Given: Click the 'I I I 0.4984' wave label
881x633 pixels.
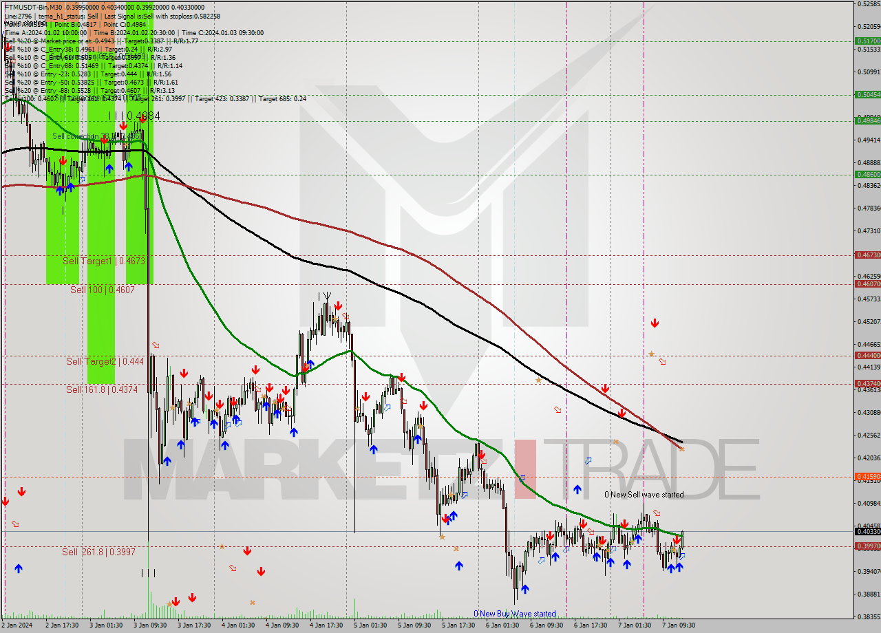Looking at the screenshot, I should [x=134, y=116].
